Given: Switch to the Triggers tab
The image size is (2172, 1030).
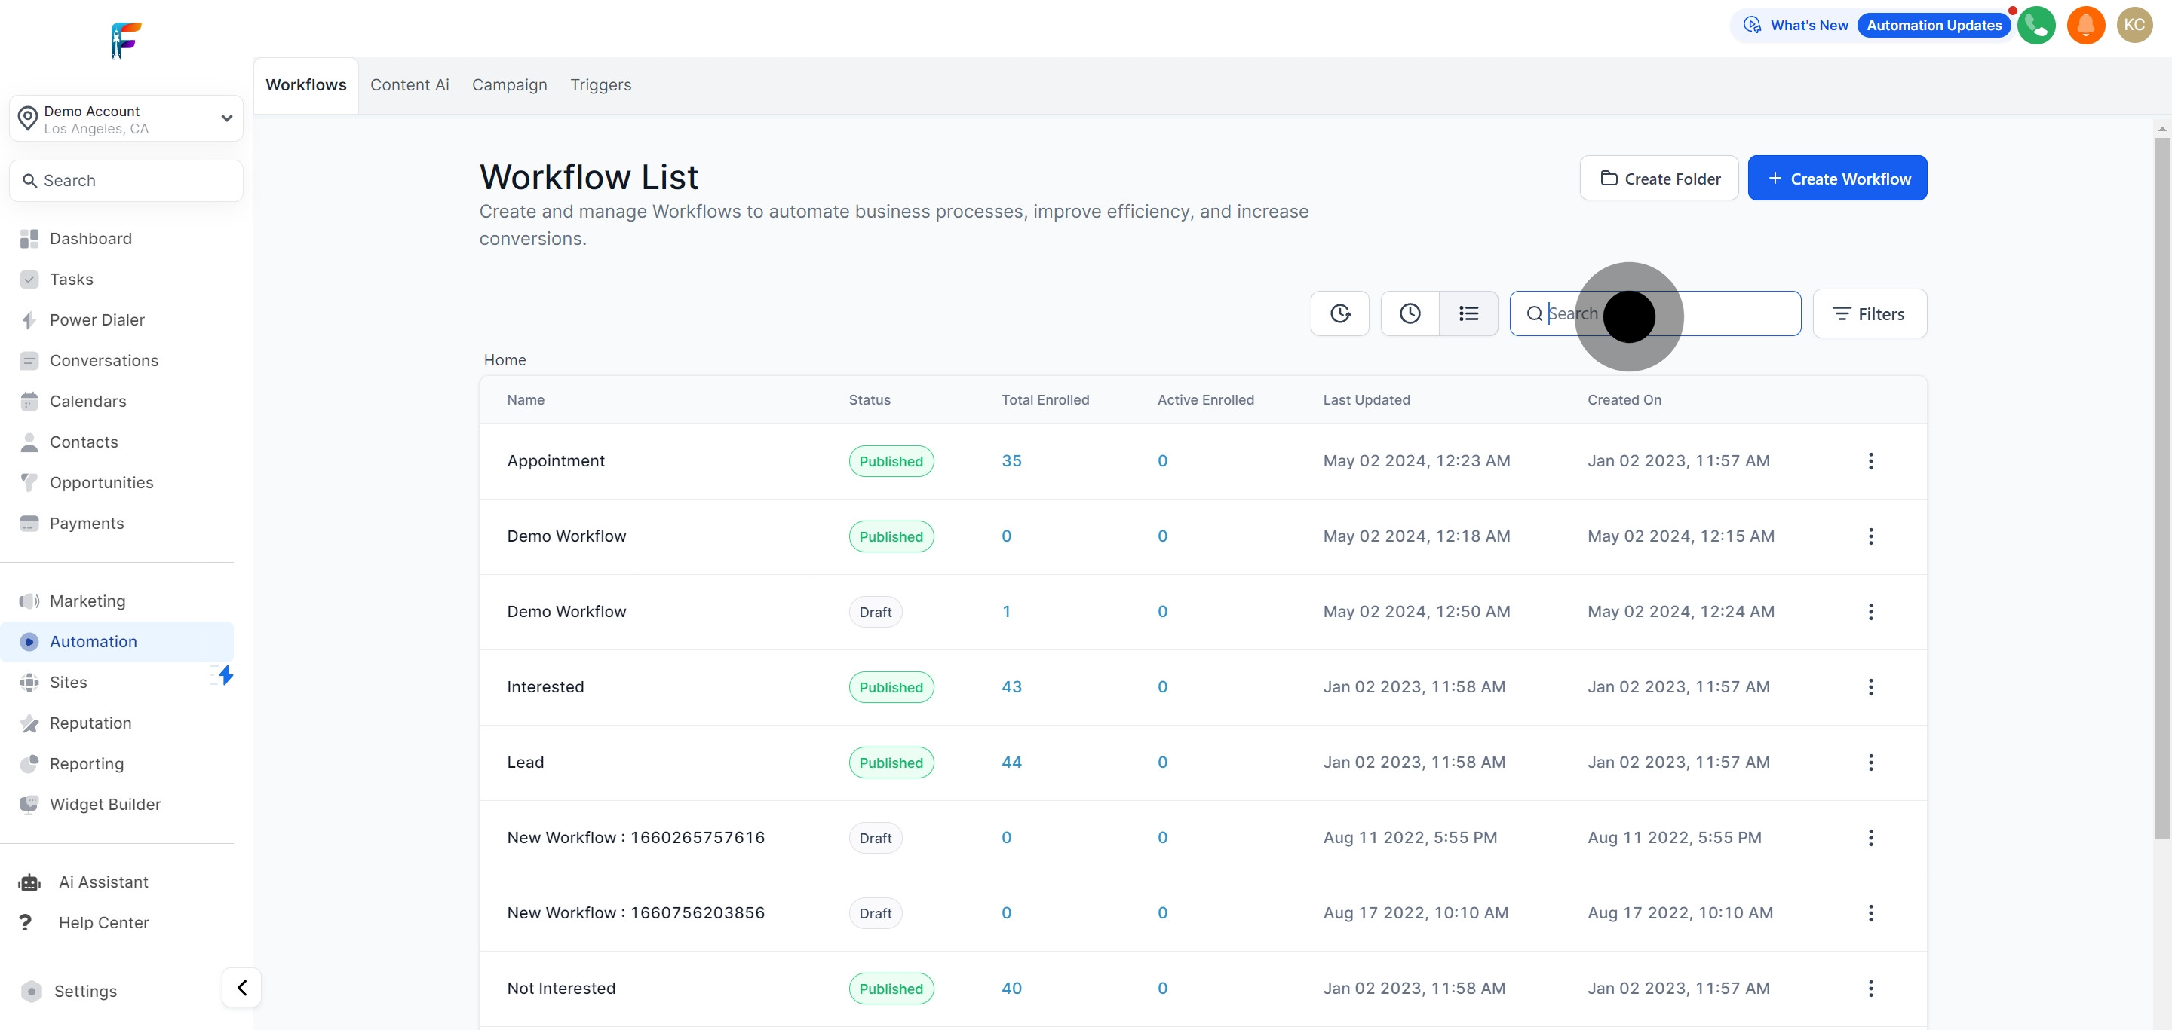Looking at the screenshot, I should click(x=600, y=85).
